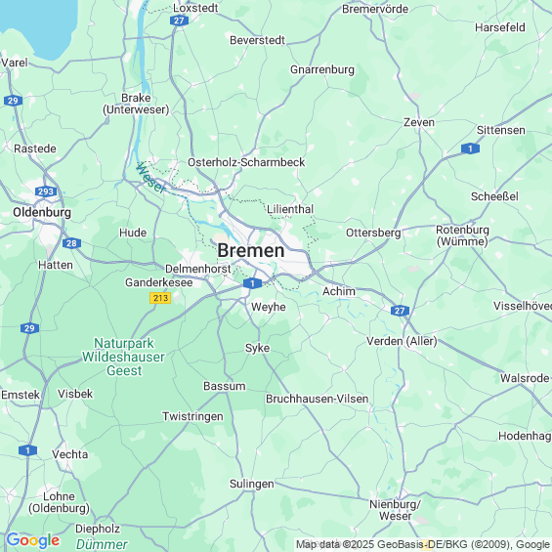Click the Dümmer lake label

102,544
